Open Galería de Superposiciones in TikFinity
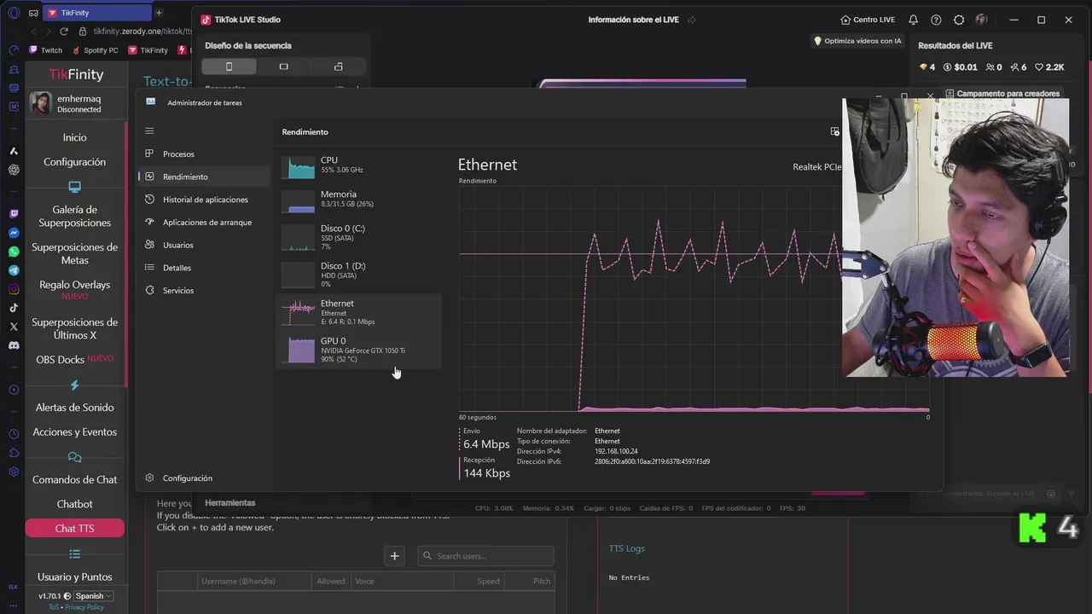Image resolution: width=1092 pixels, height=614 pixels. [74, 216]
